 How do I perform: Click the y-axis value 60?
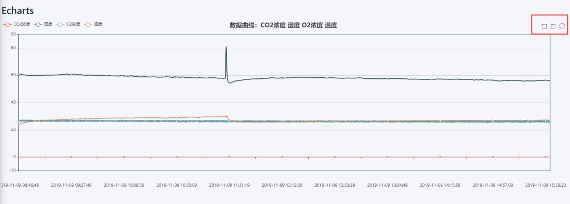[x=13, y=75]
